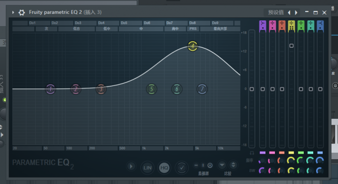
Task: Open orange band 3 filter type selector
Action: [x=282, y=26]
